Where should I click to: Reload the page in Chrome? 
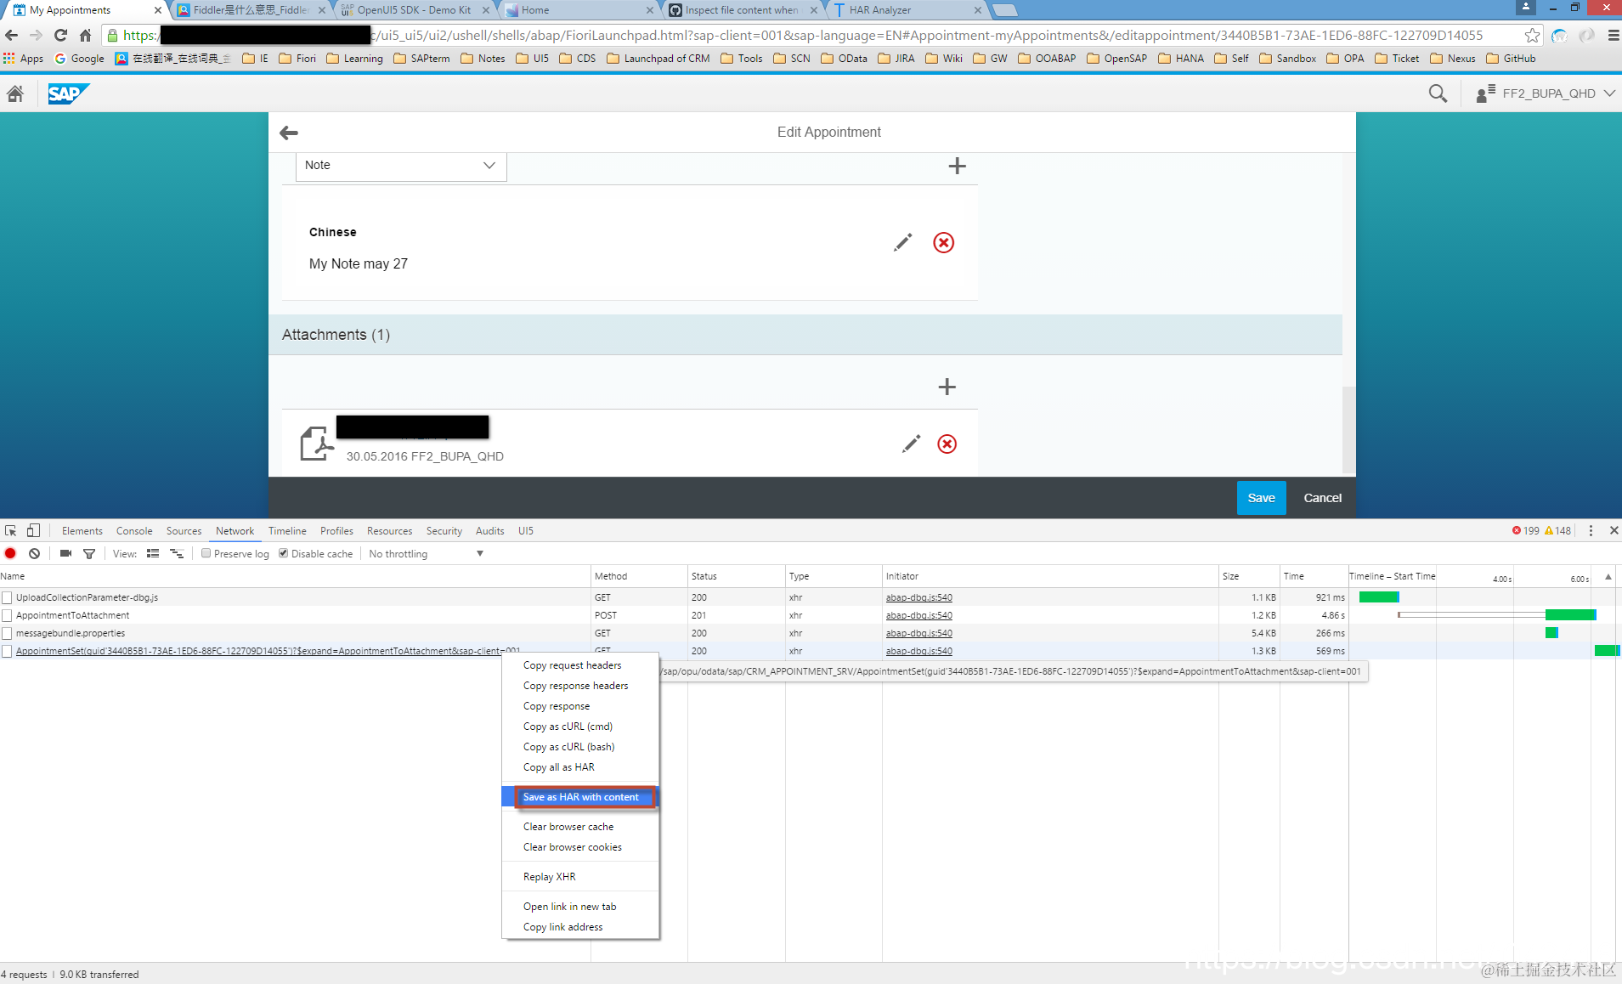click(x=60, y=35)
